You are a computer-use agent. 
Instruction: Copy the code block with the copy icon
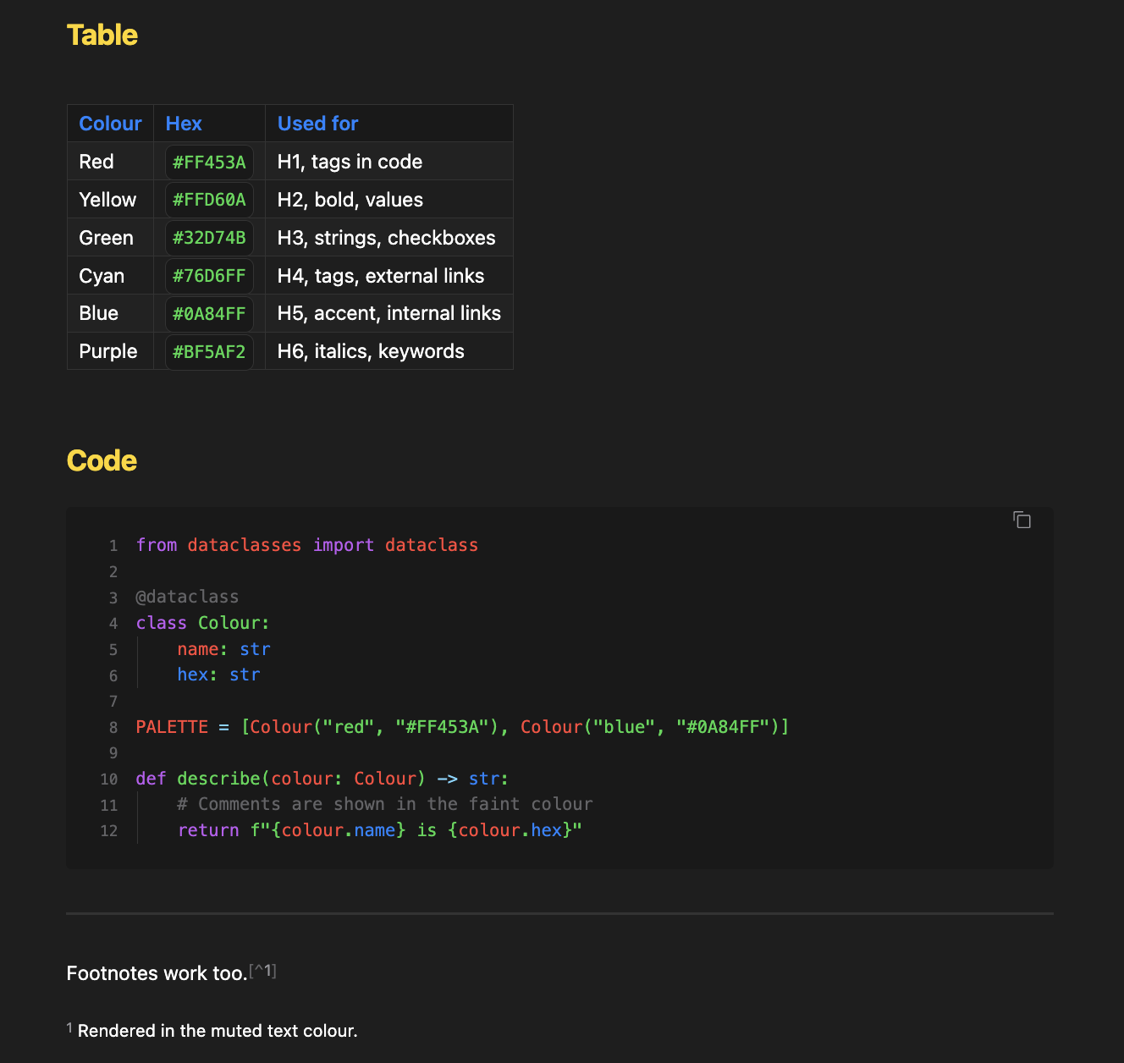[x=1022, y=520]
